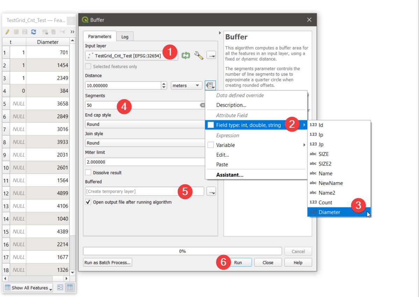
Task: Toggle editing mode pencil in attribute table
Action: pos(7,32)
